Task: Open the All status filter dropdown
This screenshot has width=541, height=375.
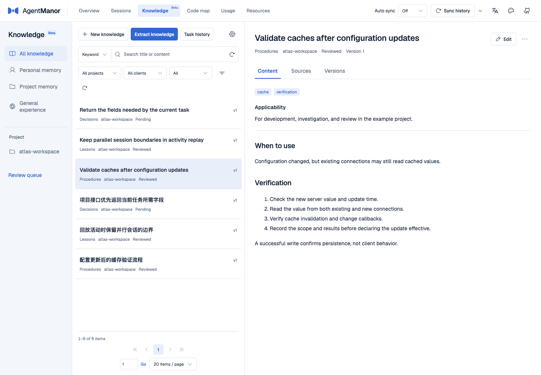Action: pyautogui.click(x=190, y=73)
